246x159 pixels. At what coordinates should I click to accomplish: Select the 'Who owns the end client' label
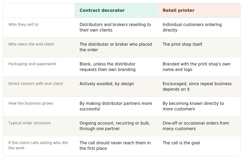coord(31,44)
